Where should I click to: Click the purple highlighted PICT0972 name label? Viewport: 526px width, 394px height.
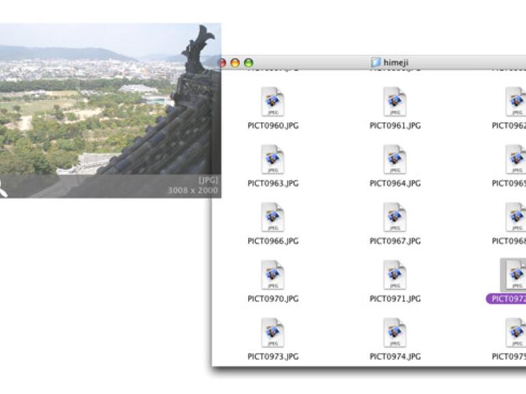506,299
